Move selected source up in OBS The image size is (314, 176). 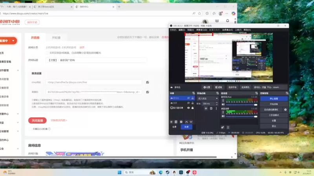pos(186,122)
